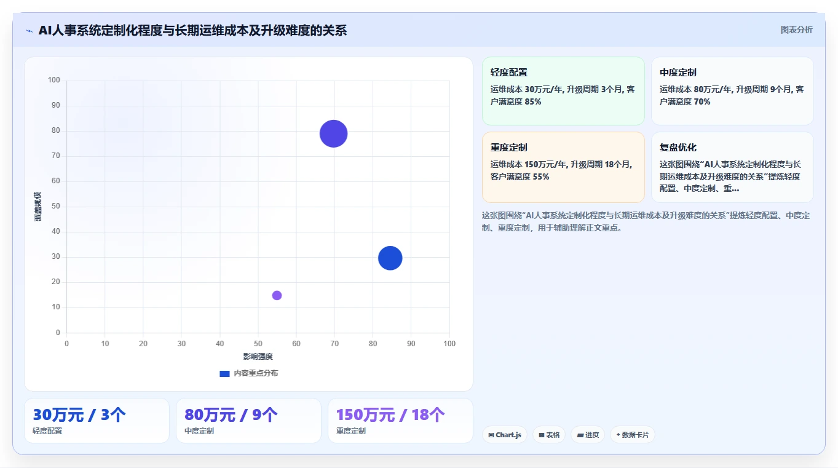Click the 重度定制 label under 150万元

351,431
